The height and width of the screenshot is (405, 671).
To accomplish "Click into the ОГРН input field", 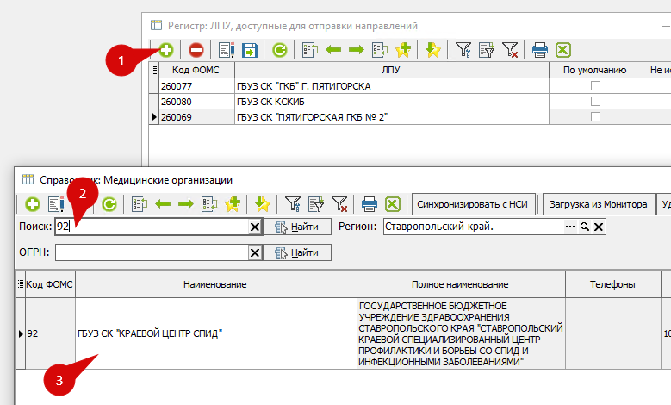I will [x=151, y=252].
